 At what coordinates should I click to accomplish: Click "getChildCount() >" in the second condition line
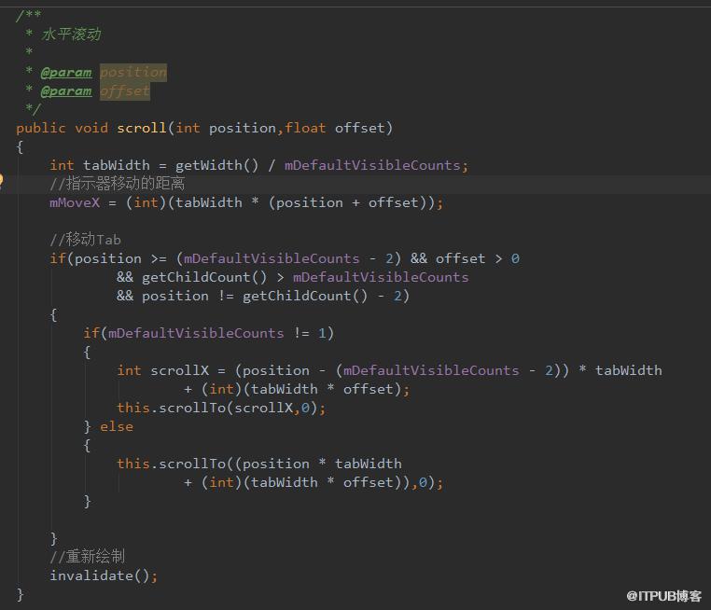213,277
